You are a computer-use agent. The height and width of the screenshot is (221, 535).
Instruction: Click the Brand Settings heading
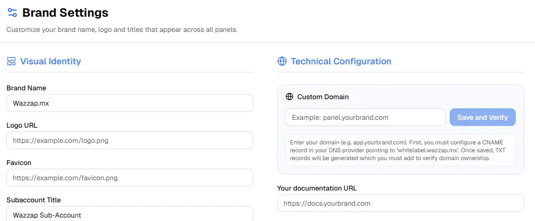point(66,13)
